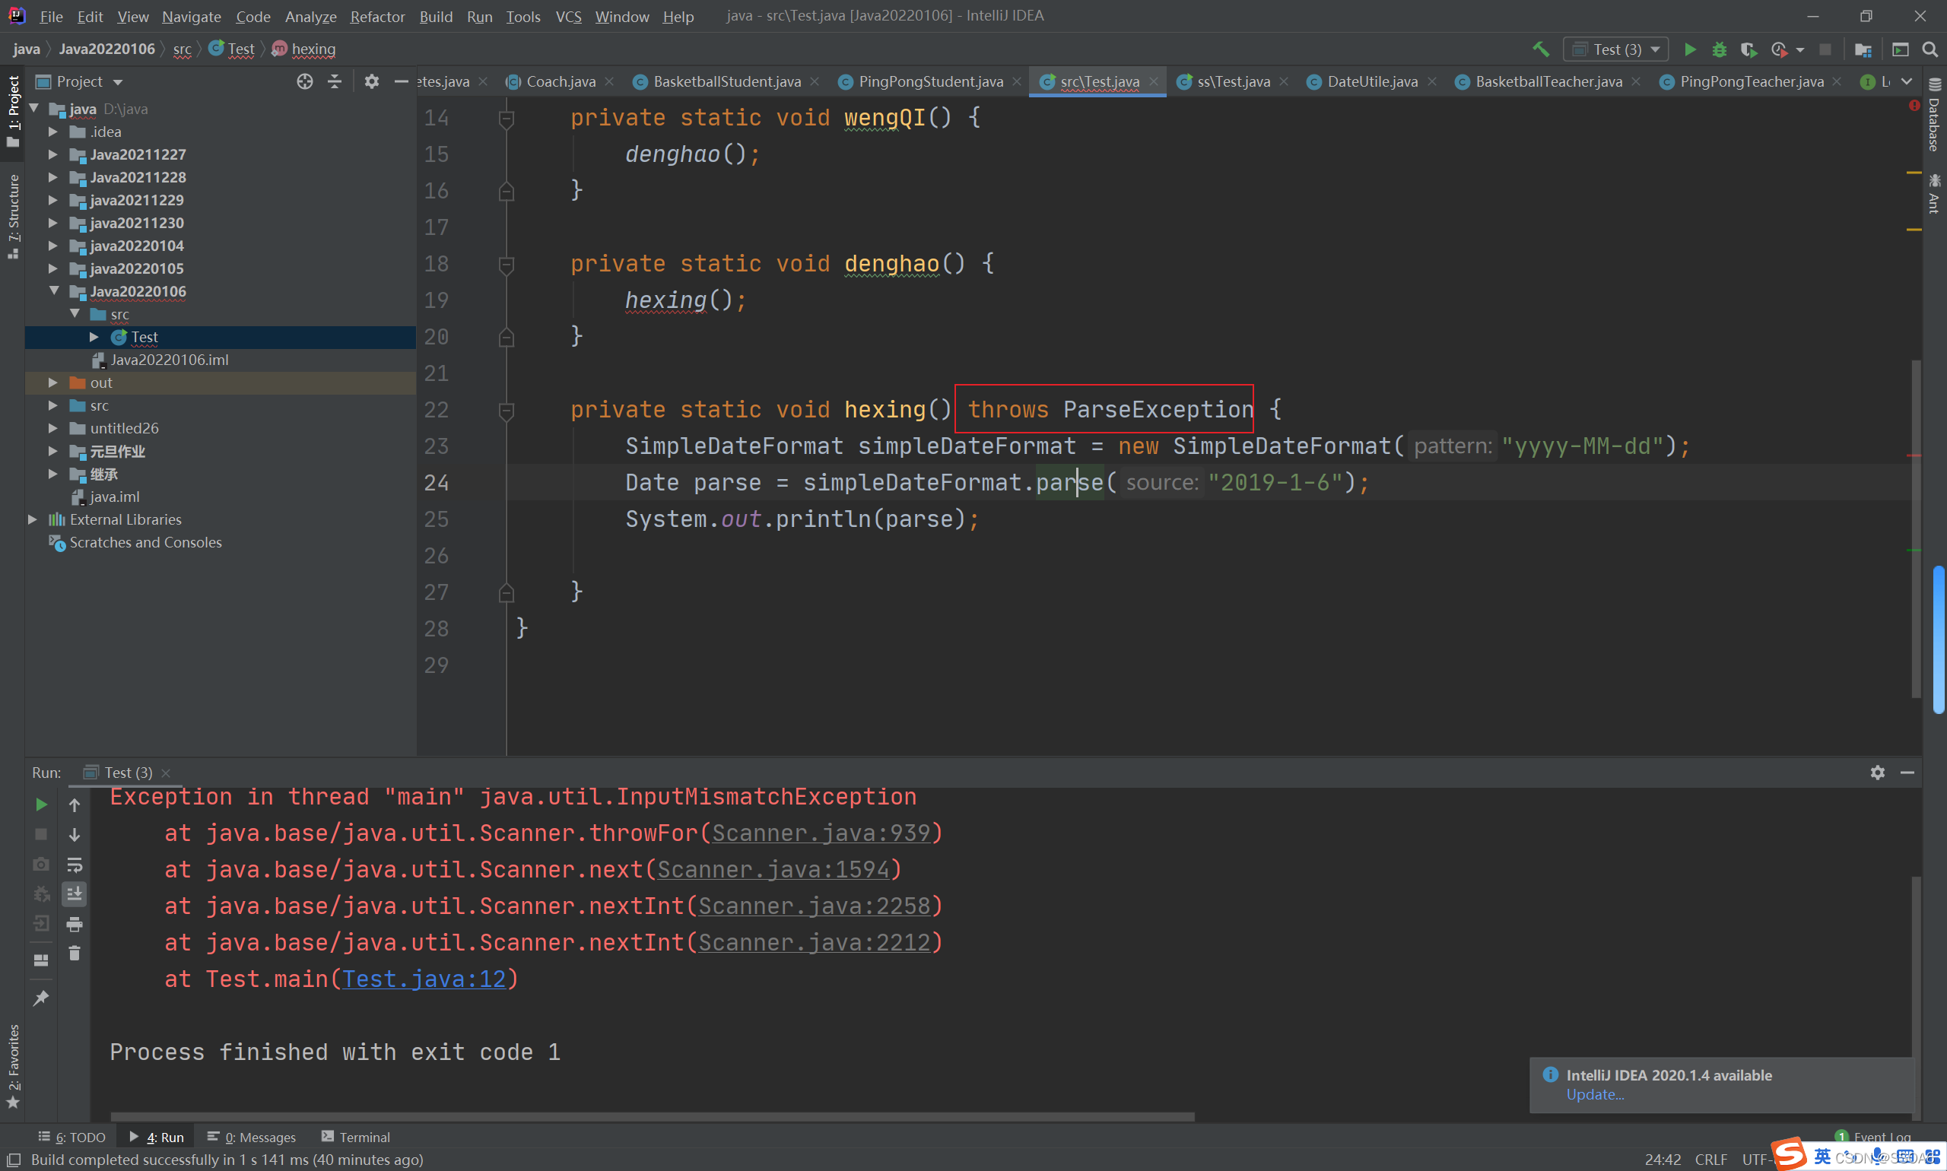
Task: Click the DateUtile.java editor tab
Action: (1367, 81)
